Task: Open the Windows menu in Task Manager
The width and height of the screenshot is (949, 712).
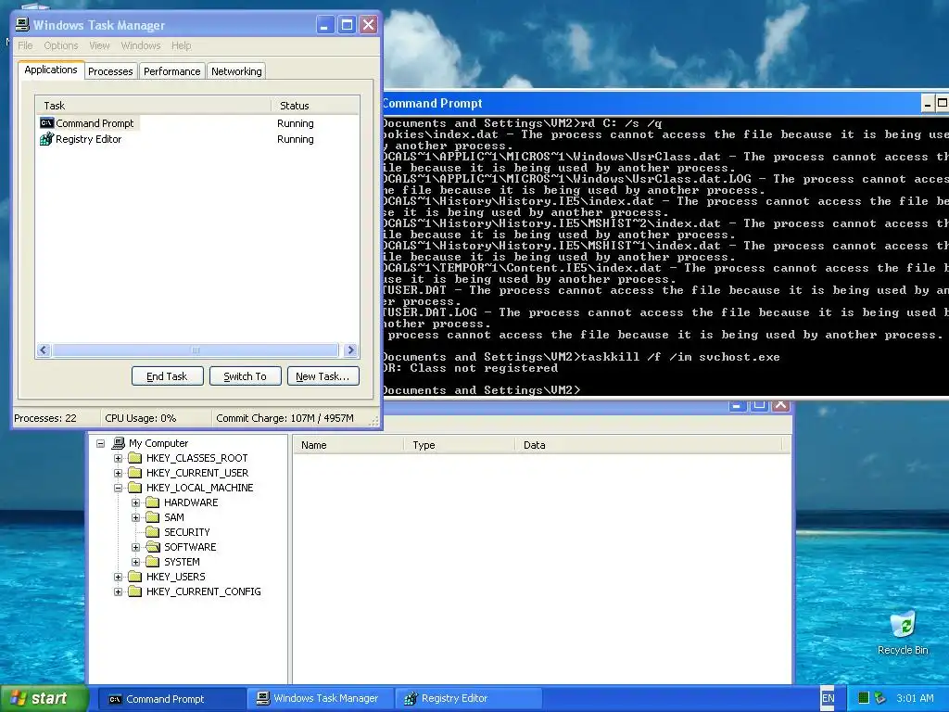Action: [x=141, y=45]
